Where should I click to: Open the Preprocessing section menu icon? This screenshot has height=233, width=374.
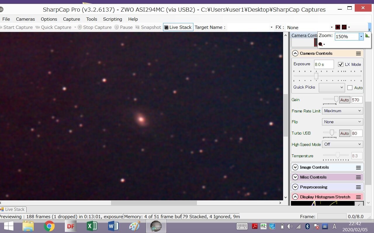[x=359, y=187]
